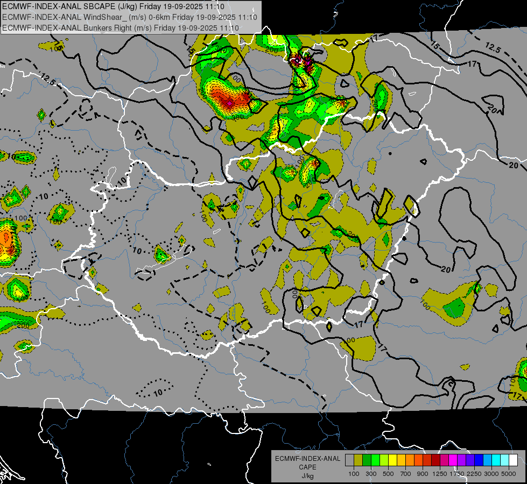The width and height of the screenshot is (527, 484).
Task: Click the white swatch ending the legend
Action: [x=514, y=460]
